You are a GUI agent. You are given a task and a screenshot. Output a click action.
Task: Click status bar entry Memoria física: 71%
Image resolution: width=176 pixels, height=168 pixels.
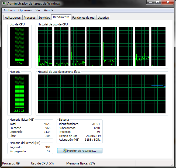[81, 163]
